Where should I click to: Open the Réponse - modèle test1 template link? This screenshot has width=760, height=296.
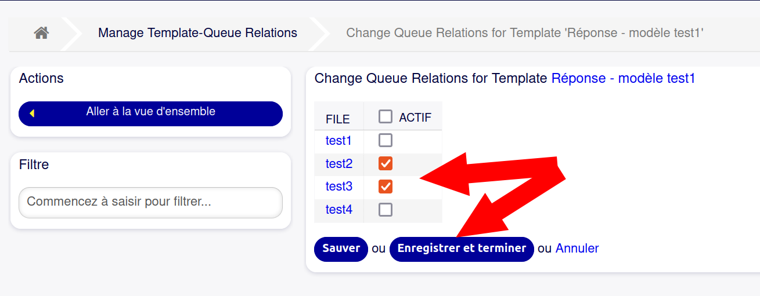point(623,78)
